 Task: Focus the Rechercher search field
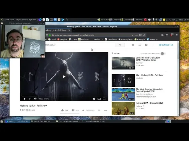point(80,45)
